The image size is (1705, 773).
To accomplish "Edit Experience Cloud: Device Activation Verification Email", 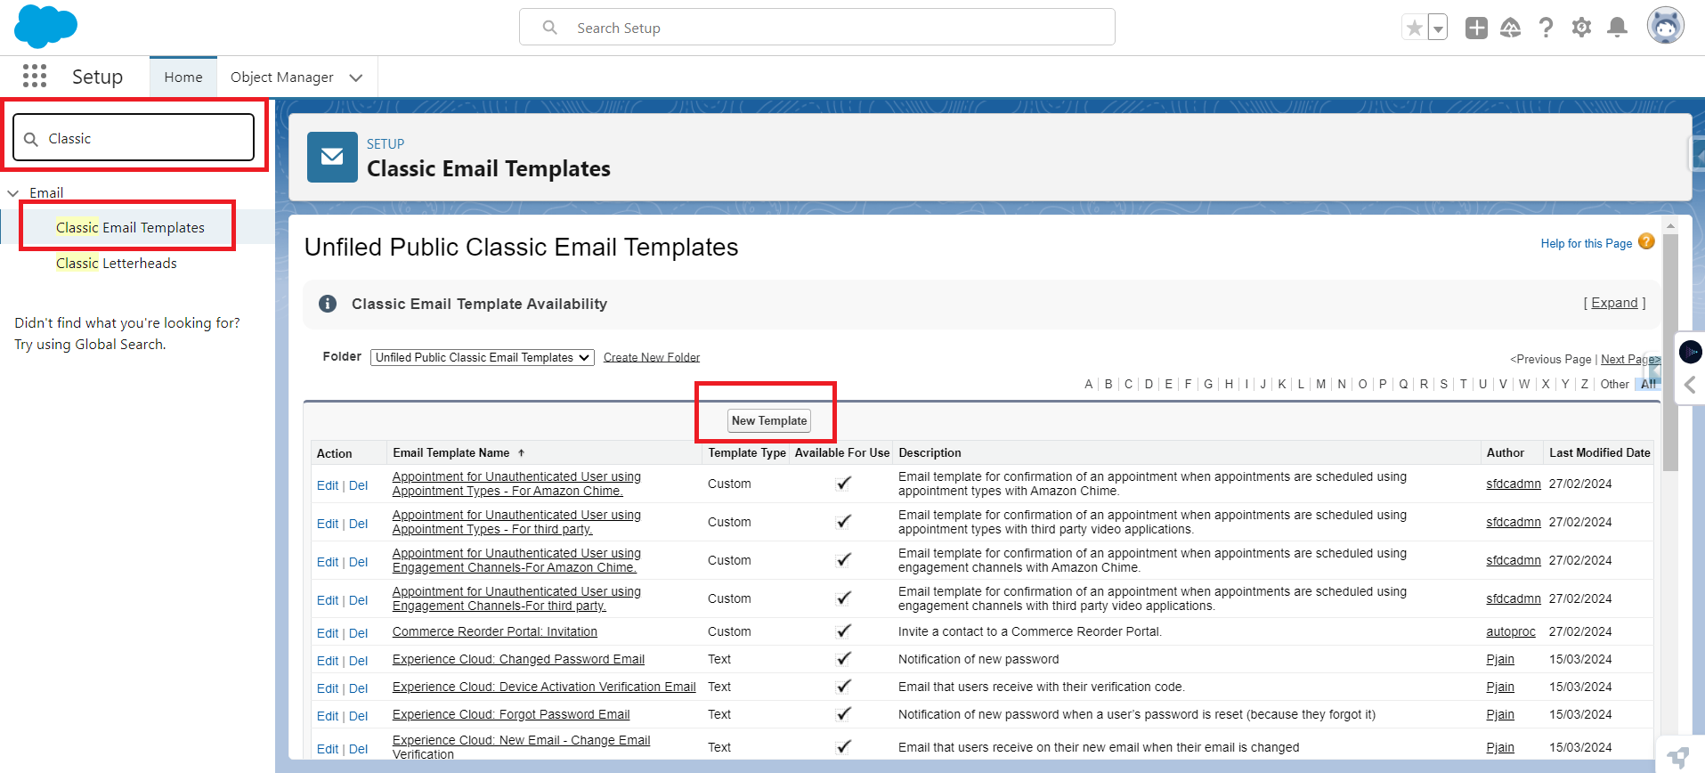I will click(x=328, y=688).
